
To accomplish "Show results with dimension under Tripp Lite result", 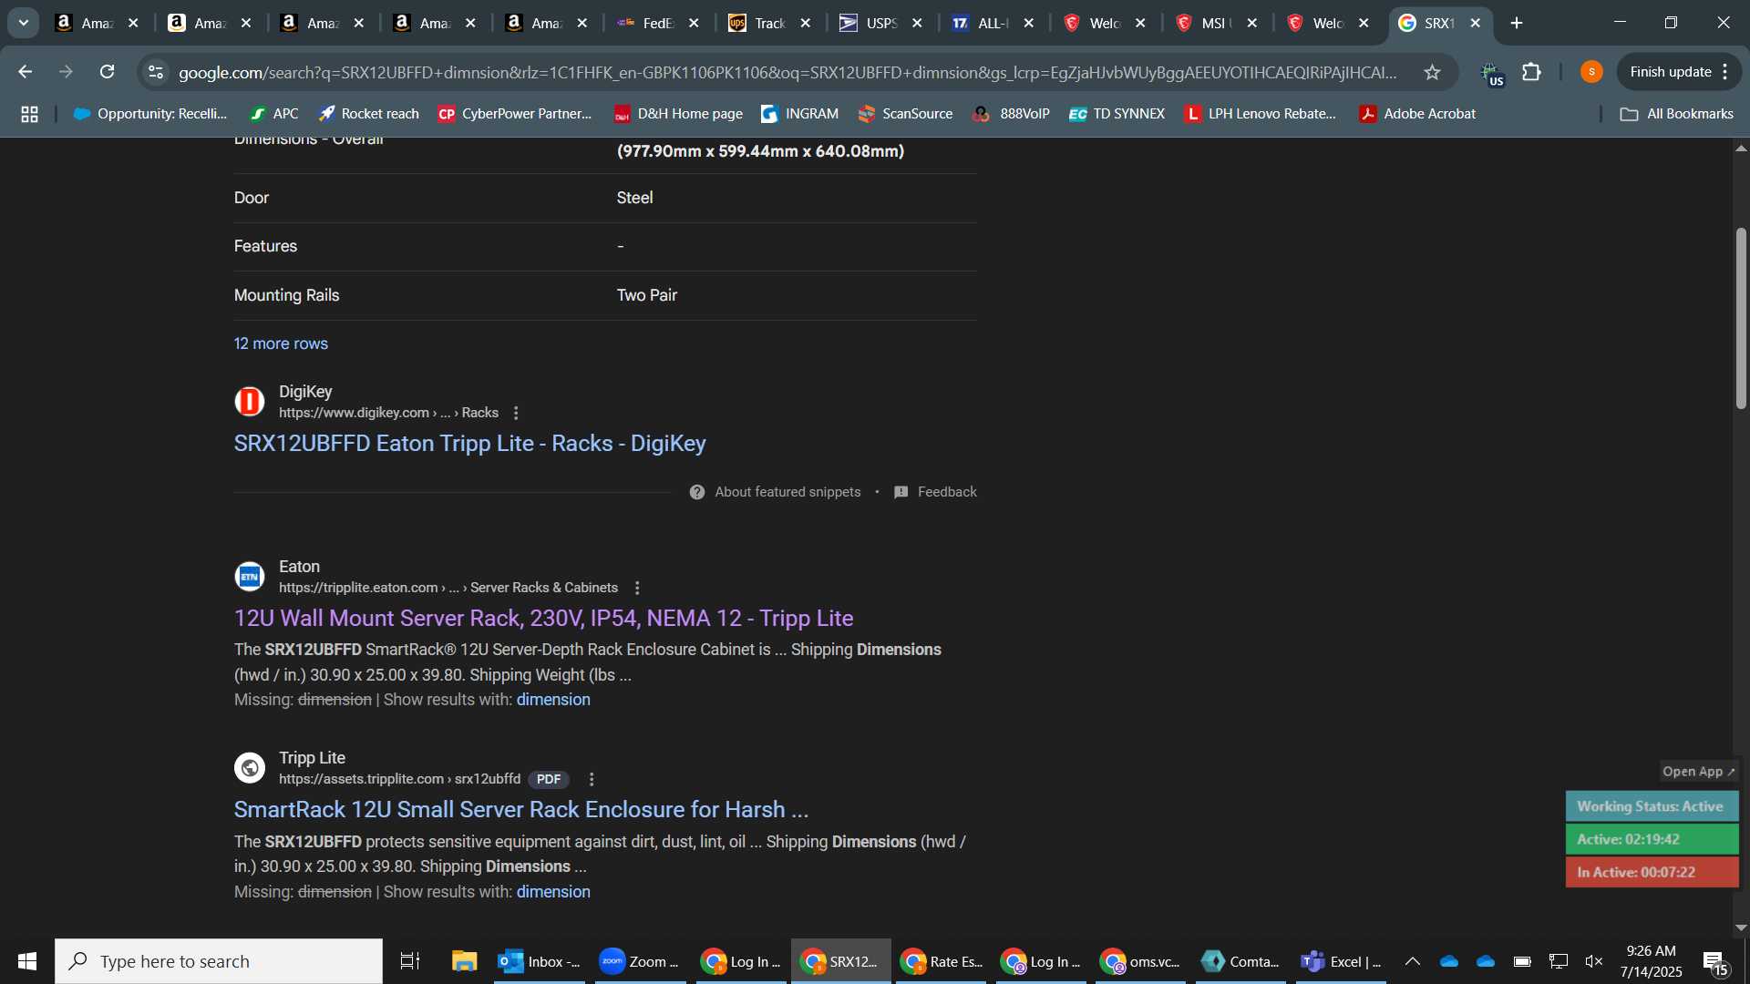I will [x=553, y=892].
